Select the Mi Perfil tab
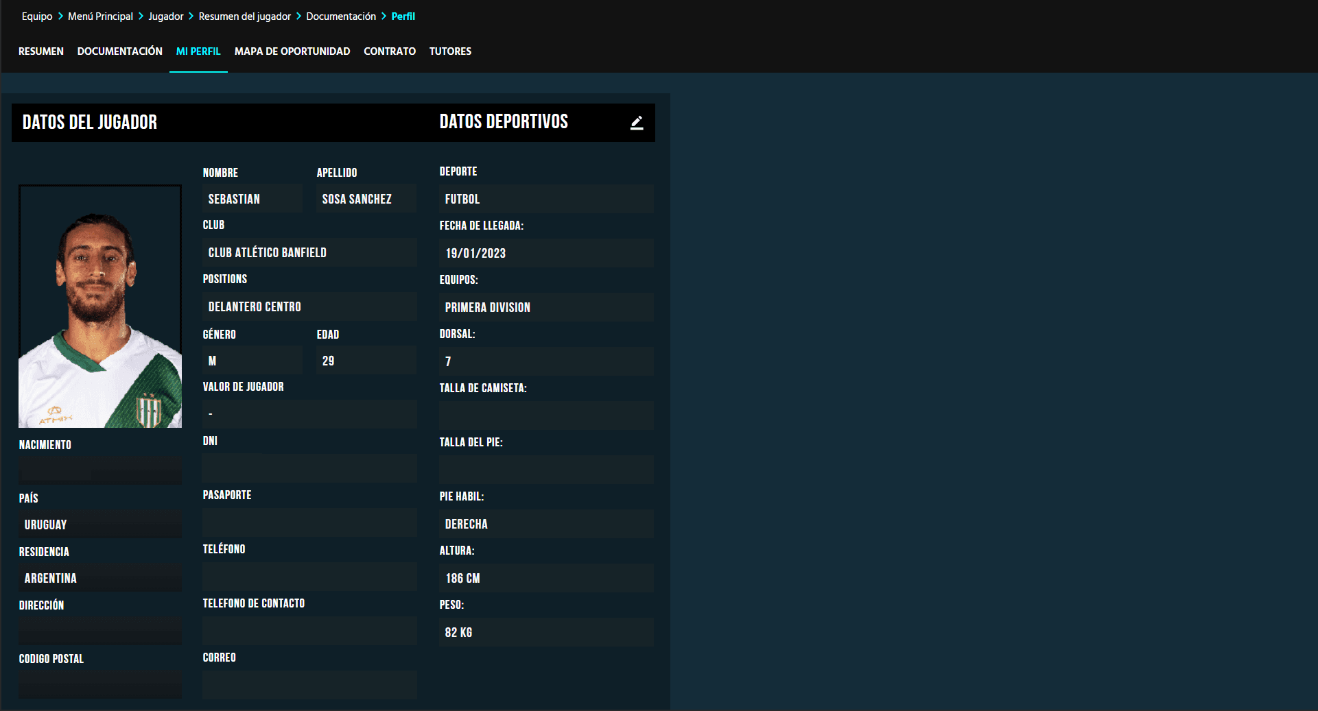 198,51
